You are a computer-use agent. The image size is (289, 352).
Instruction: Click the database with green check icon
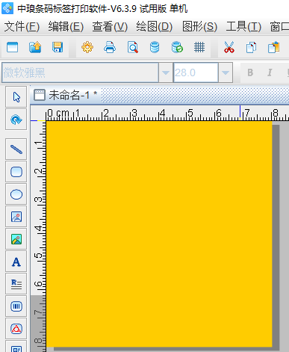point(177,47)
